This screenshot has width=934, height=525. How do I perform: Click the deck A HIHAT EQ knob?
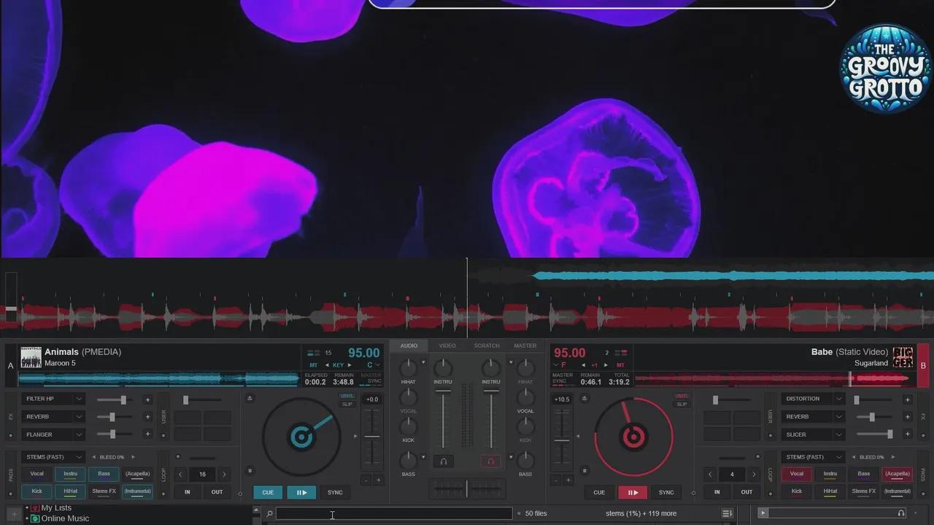[409, 367]
